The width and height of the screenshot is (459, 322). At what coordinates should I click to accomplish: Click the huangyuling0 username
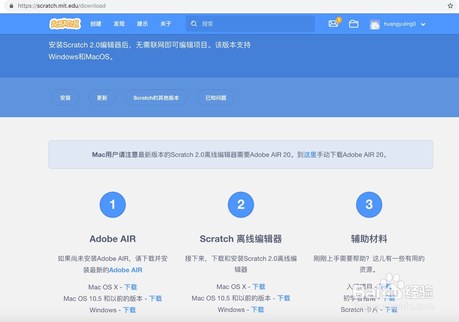(400, 24)
